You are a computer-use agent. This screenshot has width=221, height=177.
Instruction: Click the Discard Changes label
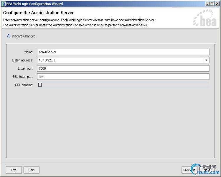(x=24, y=36)
